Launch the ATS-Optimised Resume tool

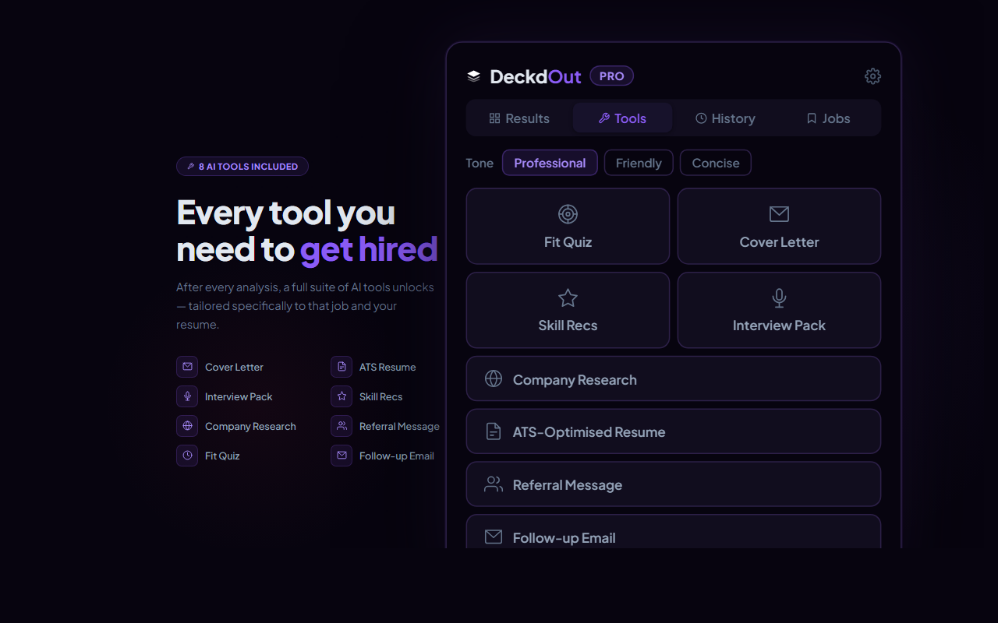tap(674, 431)
